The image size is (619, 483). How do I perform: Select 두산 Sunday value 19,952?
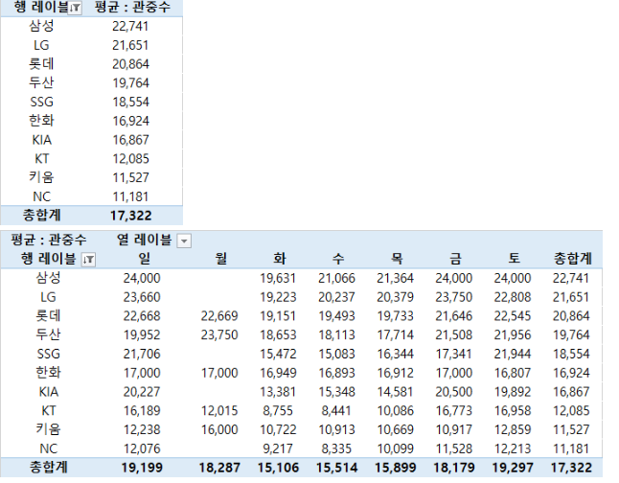coord(142,335)
